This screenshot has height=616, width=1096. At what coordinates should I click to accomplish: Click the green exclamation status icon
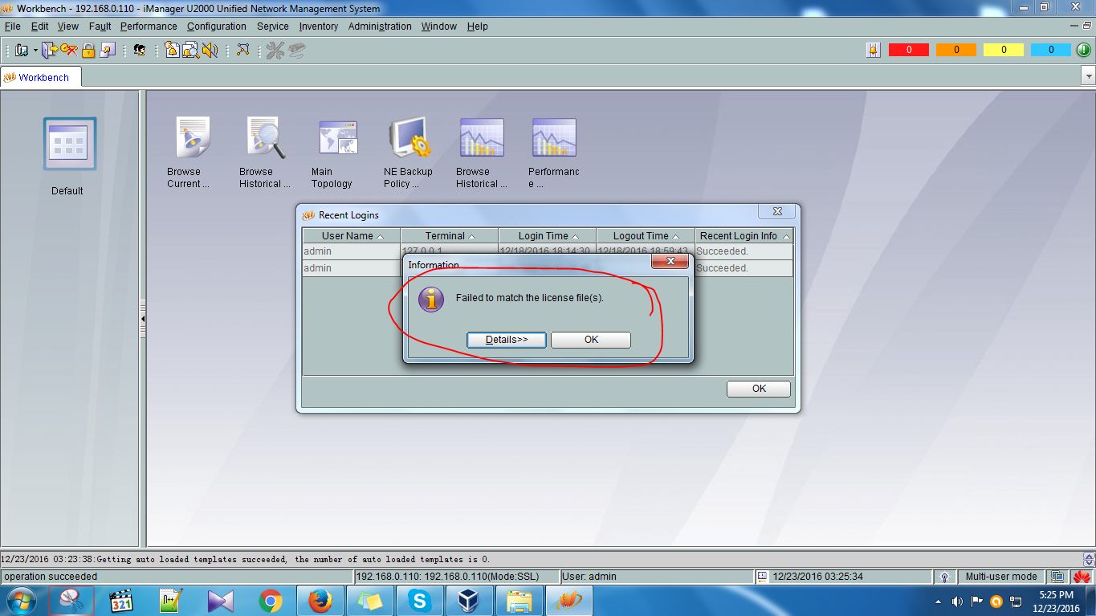pyautogui.click(x=1083, y=50)
